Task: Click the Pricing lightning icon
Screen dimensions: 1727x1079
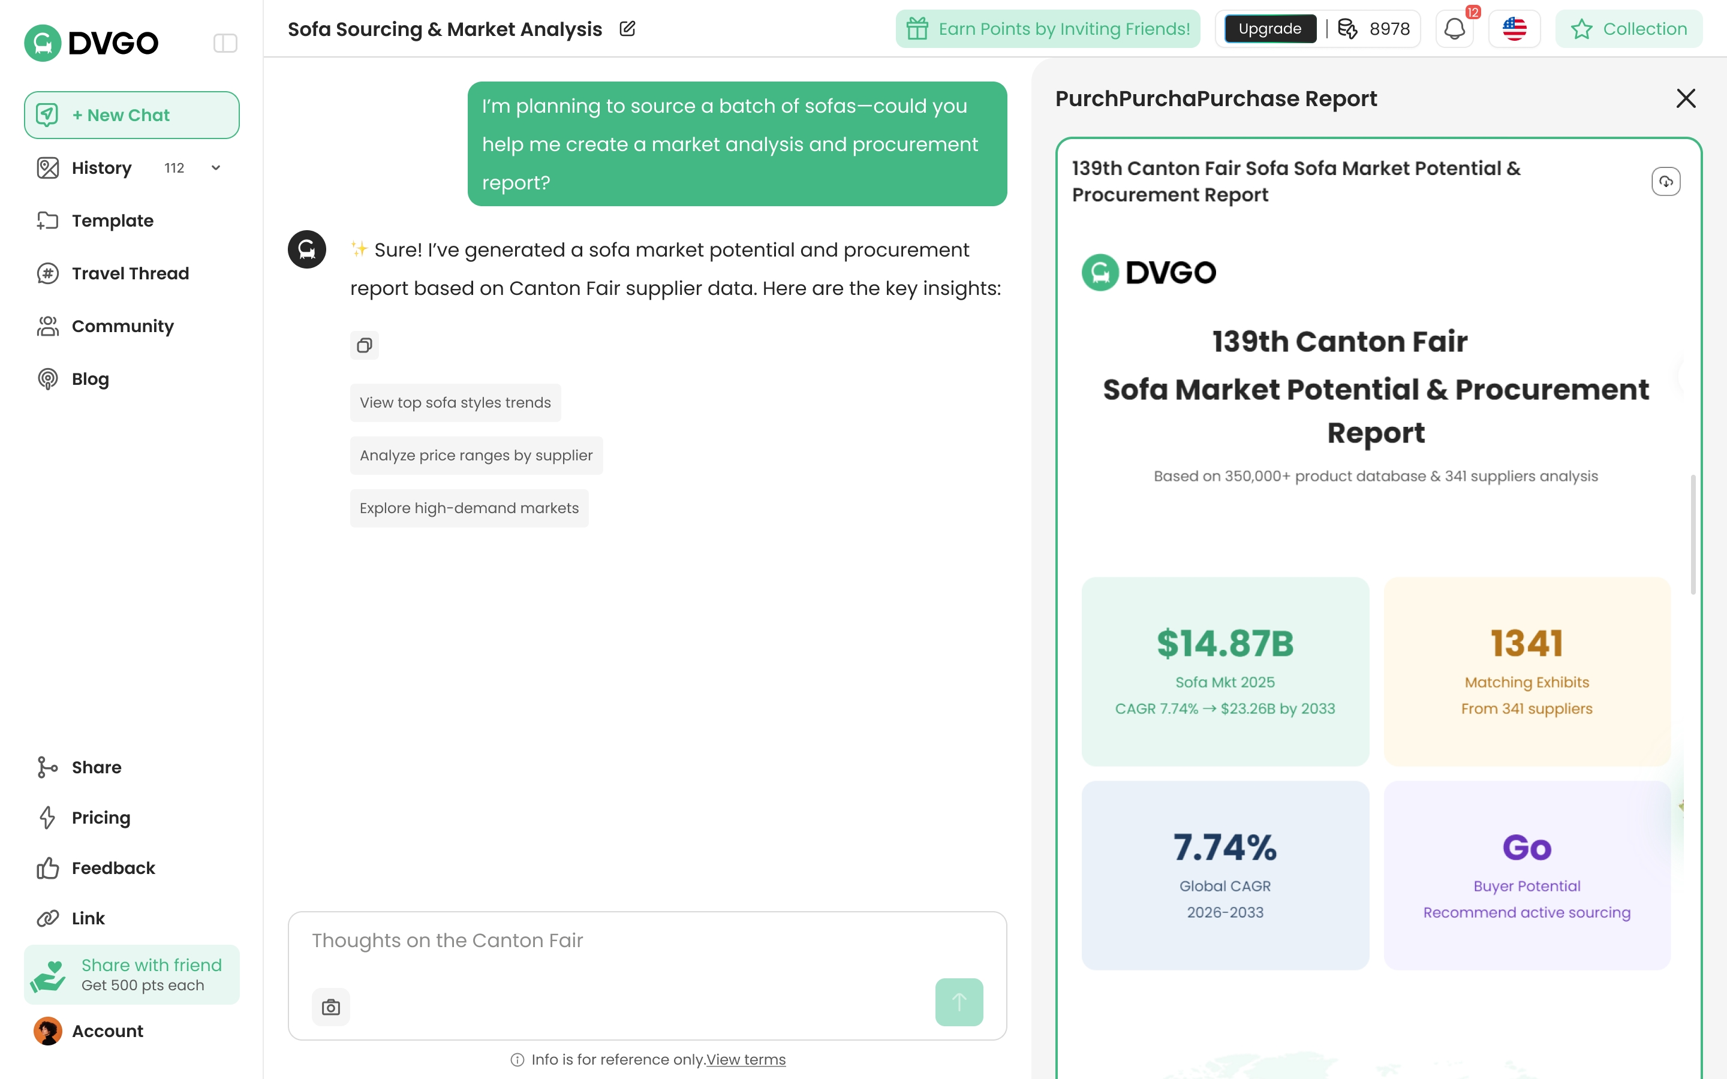Action: [48, 817]
